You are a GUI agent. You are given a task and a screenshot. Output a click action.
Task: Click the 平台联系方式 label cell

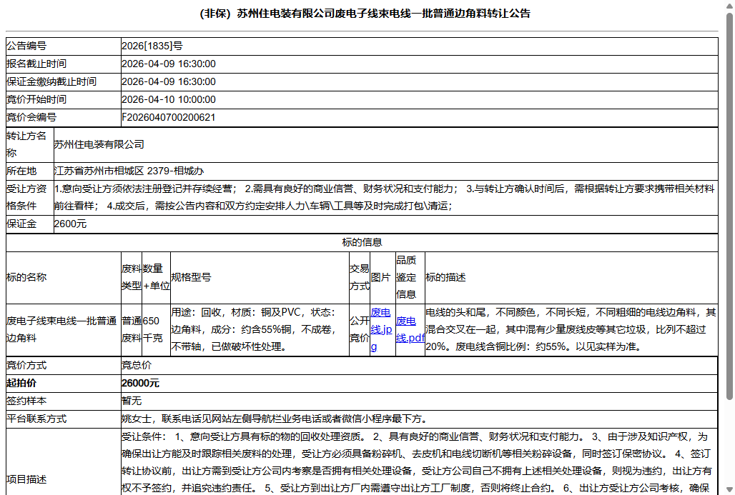point(64,419)
